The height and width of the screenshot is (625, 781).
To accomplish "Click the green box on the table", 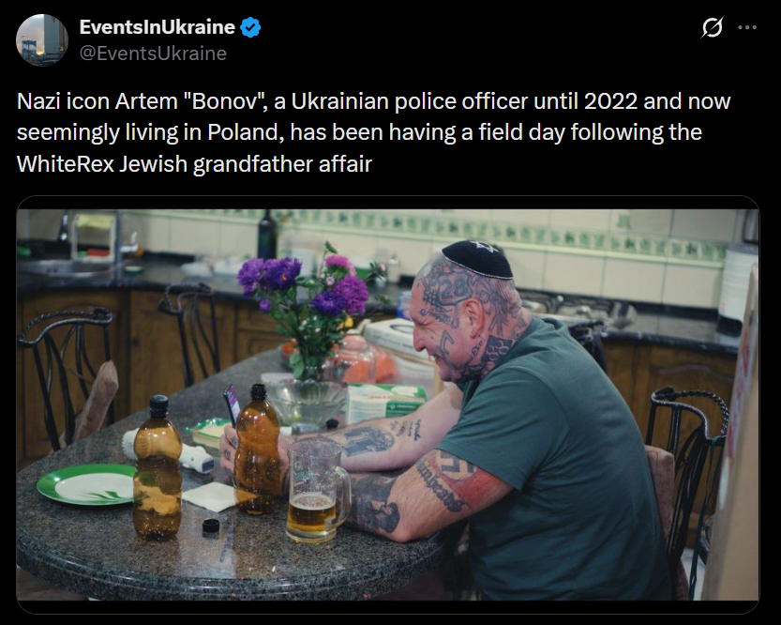I will tap(386, 402).
